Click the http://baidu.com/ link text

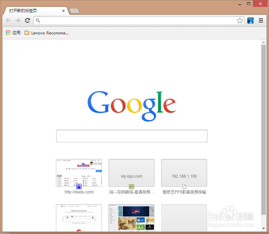79,192
